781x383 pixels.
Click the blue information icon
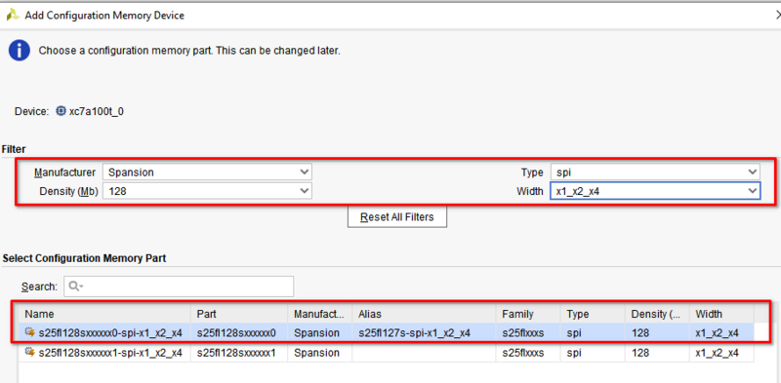click(x=20, y=51)
